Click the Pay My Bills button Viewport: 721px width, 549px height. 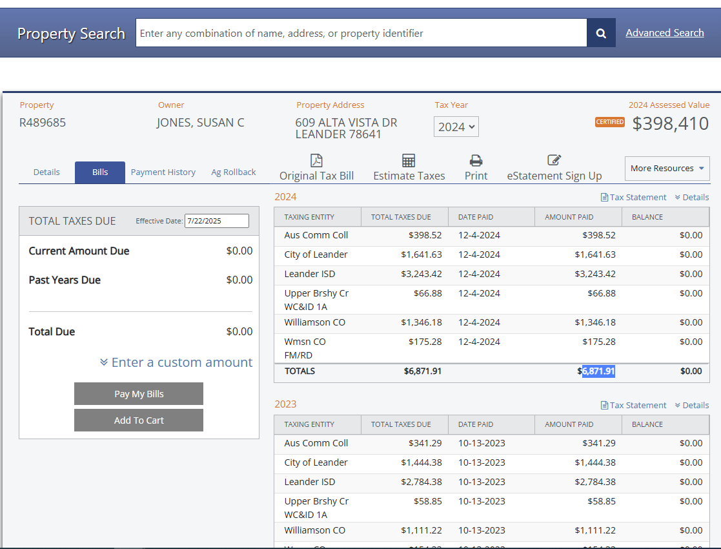pos(139,394)
